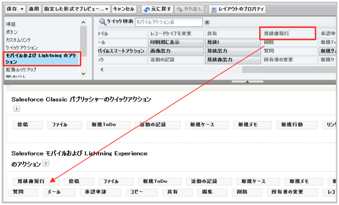The image size is (339, 205).
Task: Click the 画像出力 palette item
Action: coord(176,51)
